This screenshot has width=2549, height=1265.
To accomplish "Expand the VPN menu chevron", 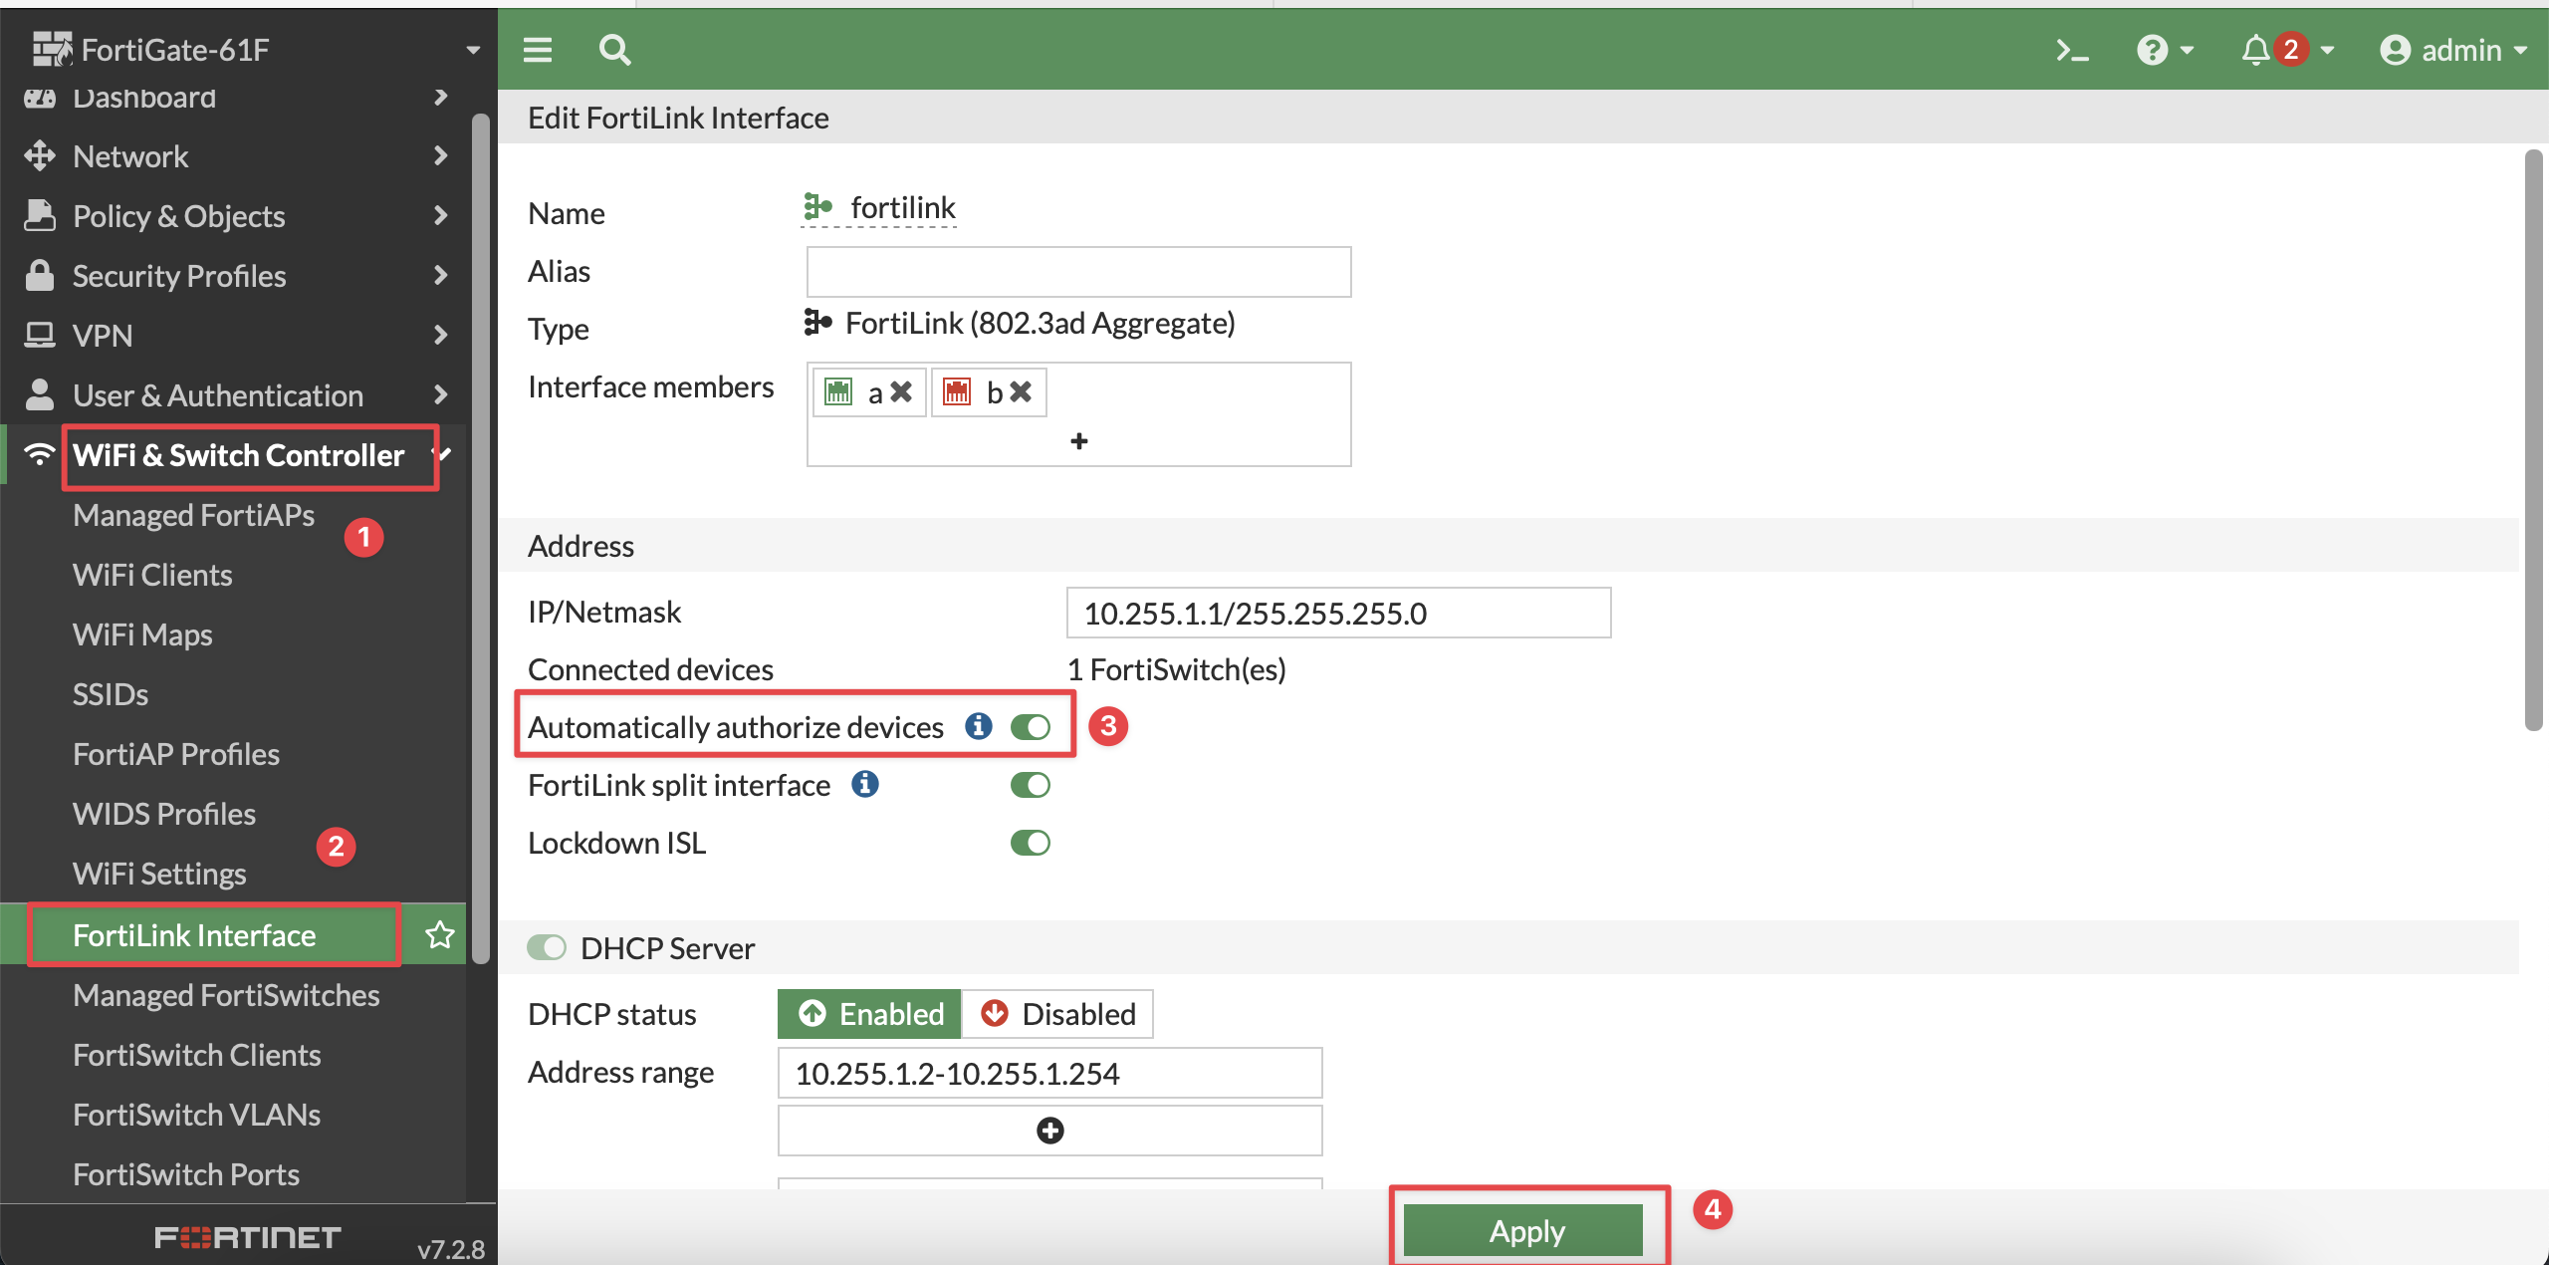I will click(x=441, y=335).
